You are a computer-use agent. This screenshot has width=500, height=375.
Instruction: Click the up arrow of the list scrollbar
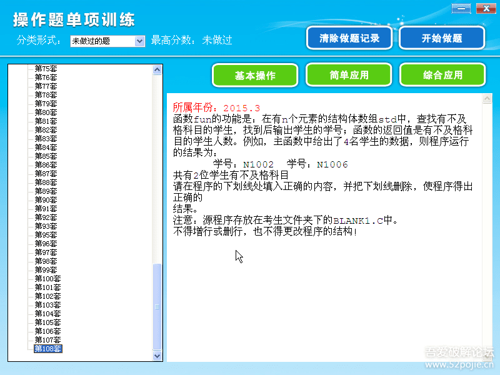coord(157,69)
